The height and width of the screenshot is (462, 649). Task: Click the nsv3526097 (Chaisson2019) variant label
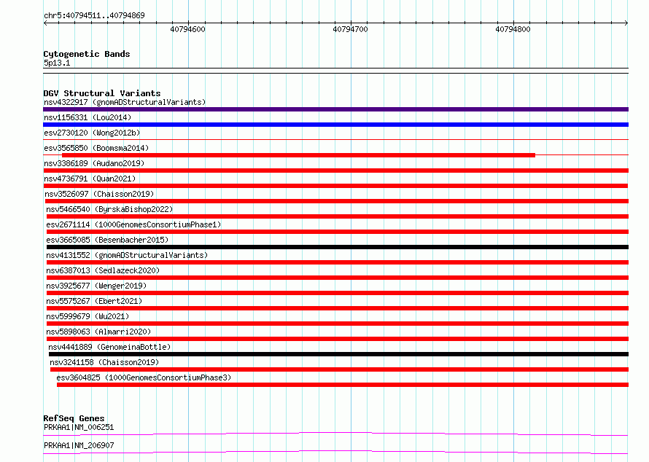tap(99, 194)
